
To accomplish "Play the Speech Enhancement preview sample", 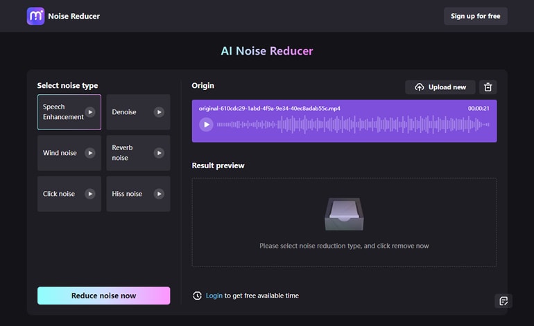I will [89, 112].
